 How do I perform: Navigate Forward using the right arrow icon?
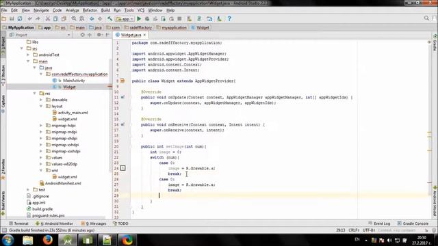(100, 18)
